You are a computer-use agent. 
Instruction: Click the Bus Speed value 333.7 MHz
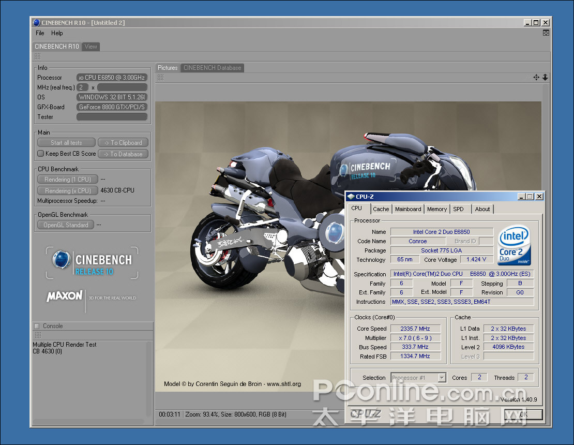[x=415, y=347]
